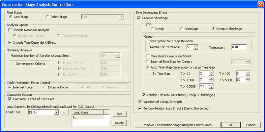Select Other Stage radio button
The width and height of the screenshot is (265, 132).
coord(48,17)
